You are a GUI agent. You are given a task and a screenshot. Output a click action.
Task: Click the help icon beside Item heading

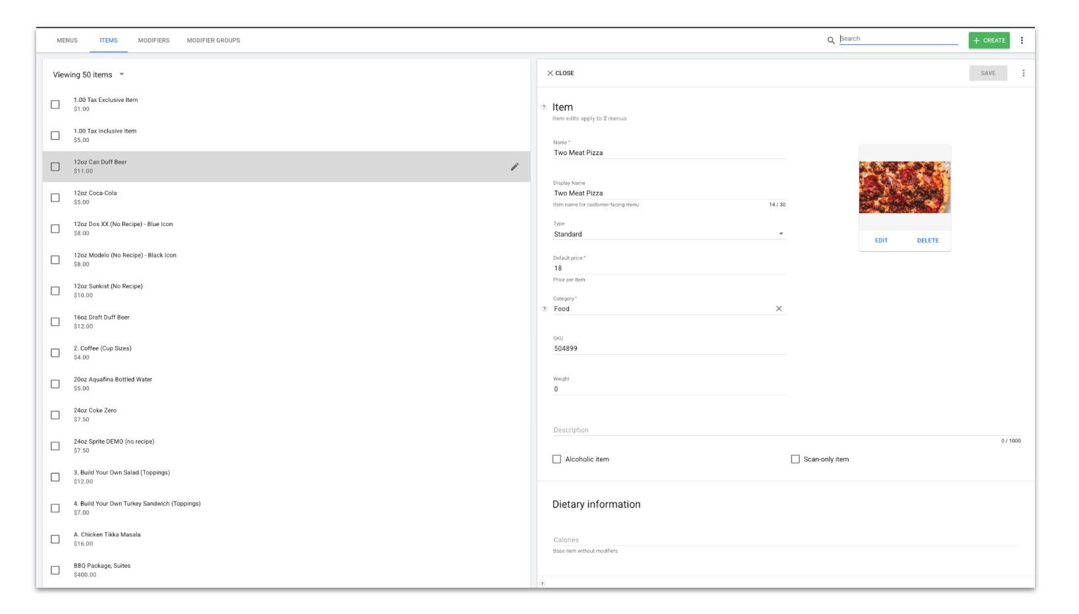[543, 107]
